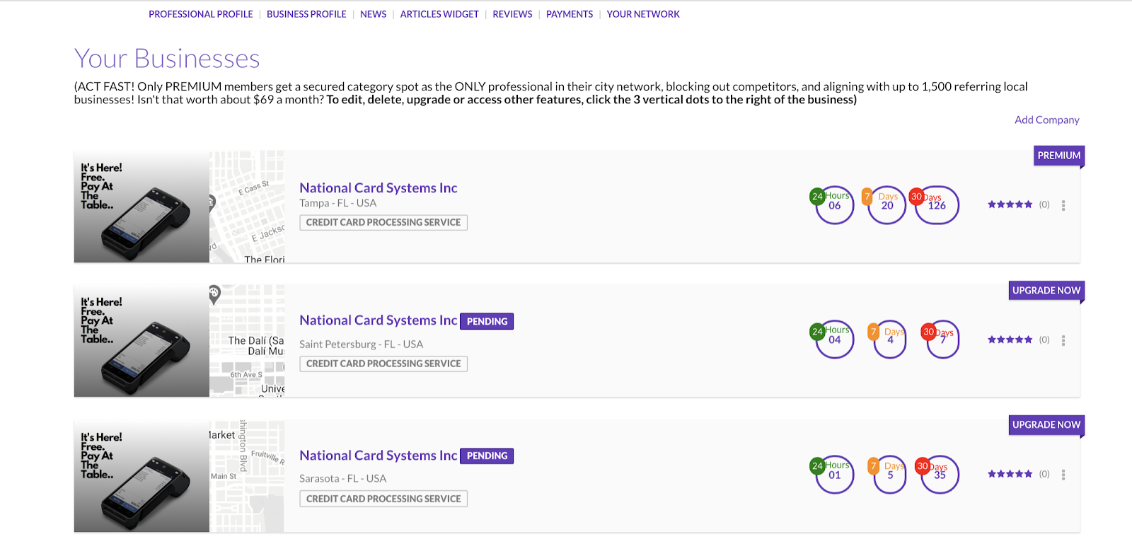Click the PENDING badge on the Sarasota business
This screenshot has height=539, width=1132.
[487, 456]
